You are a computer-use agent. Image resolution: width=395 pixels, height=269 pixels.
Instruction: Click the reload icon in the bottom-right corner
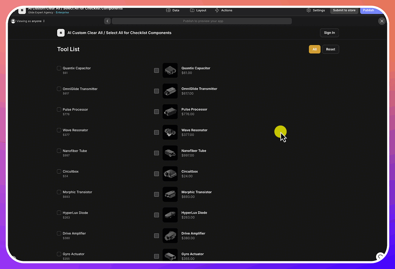coord(380,256)
